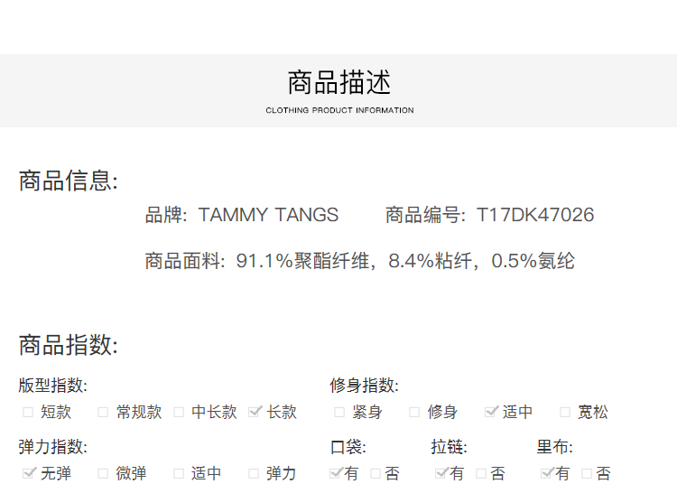The image size is (677, 484).
Task: Uncheck the 长款 checkbox
Action: coord(255,412)
